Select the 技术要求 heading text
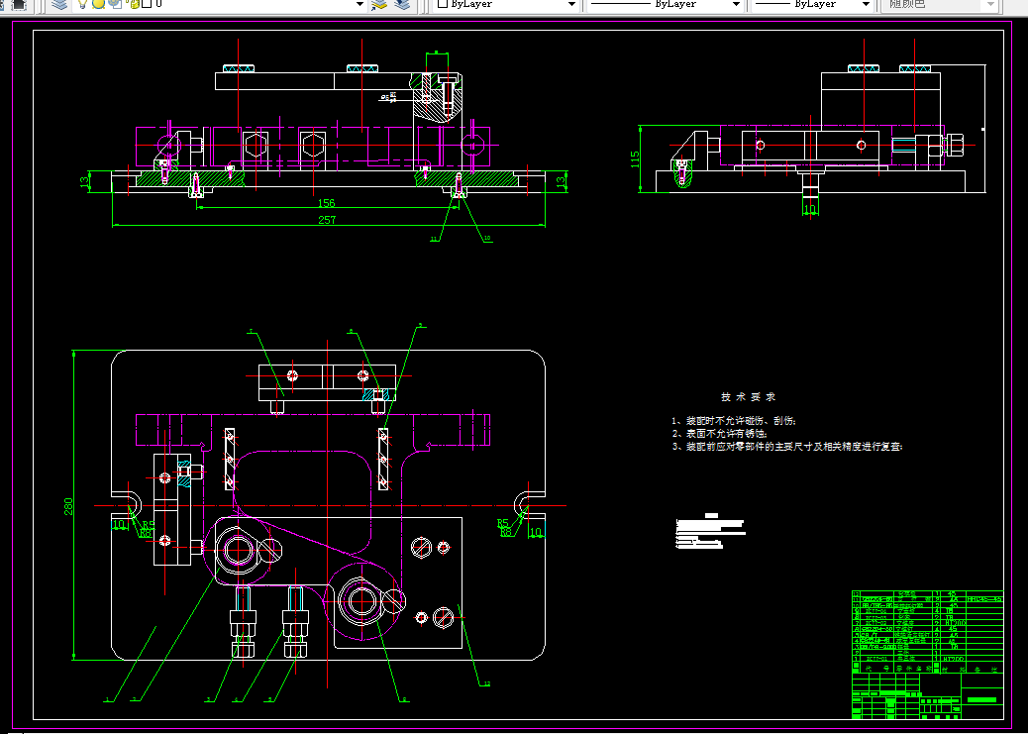The width and height of the screenshot is (1028, 734). 748,397
